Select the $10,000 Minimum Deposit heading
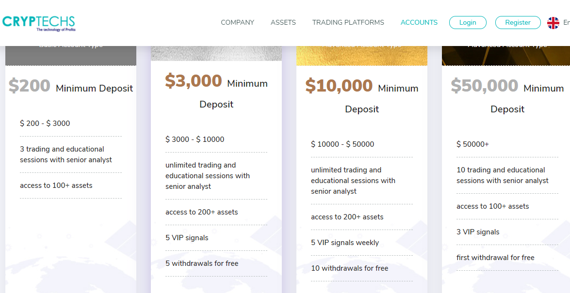The width and height of the screenshot is (570, 293). [x=362, y=96]
